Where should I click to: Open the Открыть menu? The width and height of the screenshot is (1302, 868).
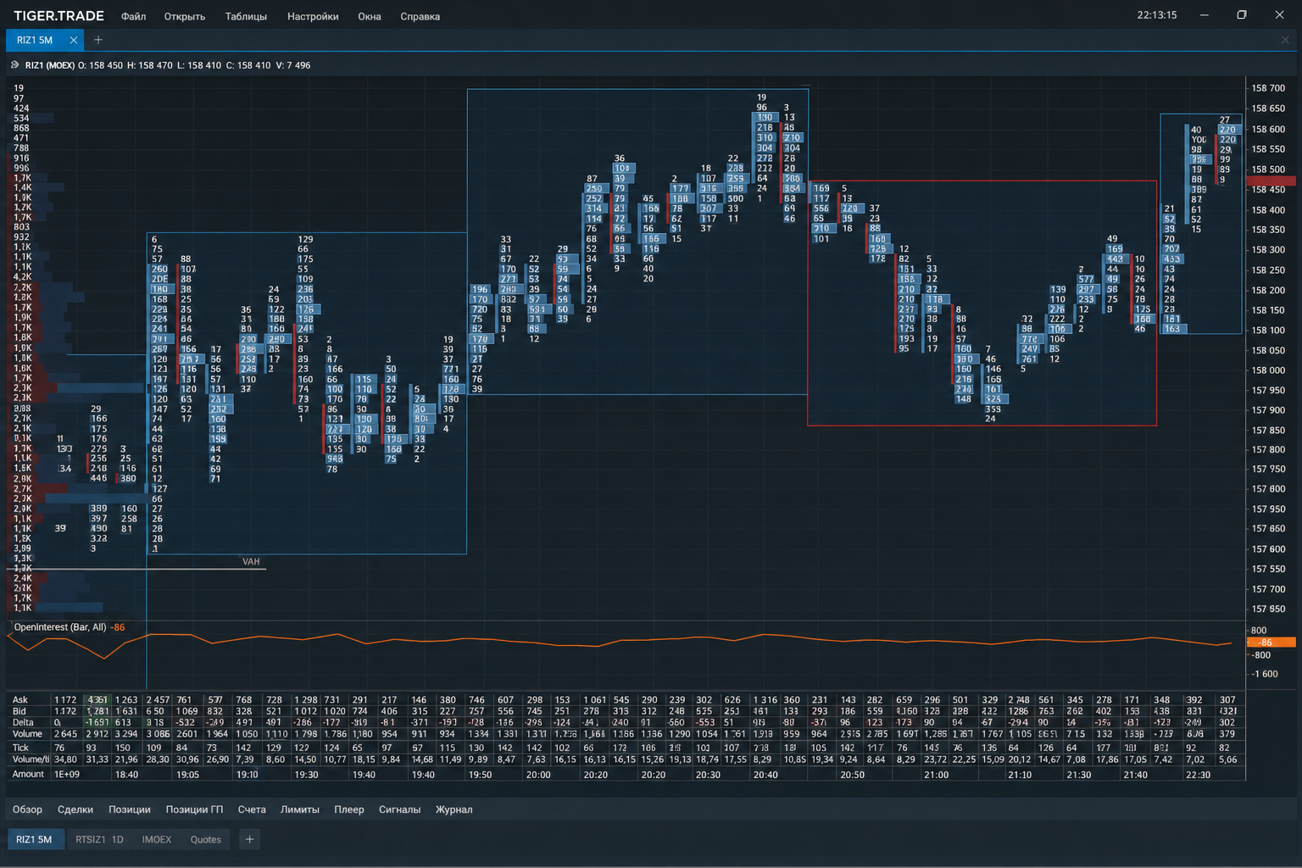(x=185, y=16)
